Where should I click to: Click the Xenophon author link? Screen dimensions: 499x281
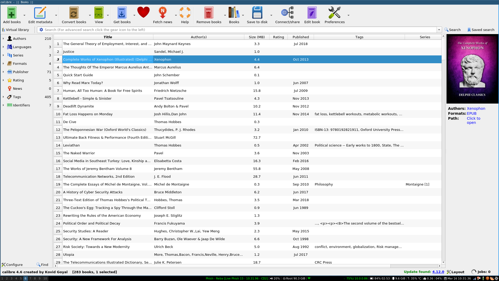point(476,108)
